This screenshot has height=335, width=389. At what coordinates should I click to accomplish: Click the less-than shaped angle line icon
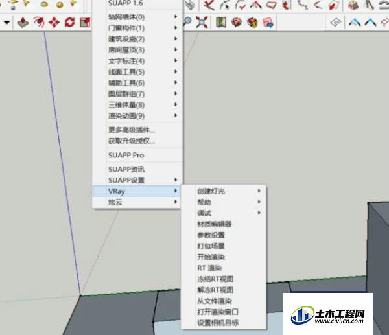[x=318, y=5]
